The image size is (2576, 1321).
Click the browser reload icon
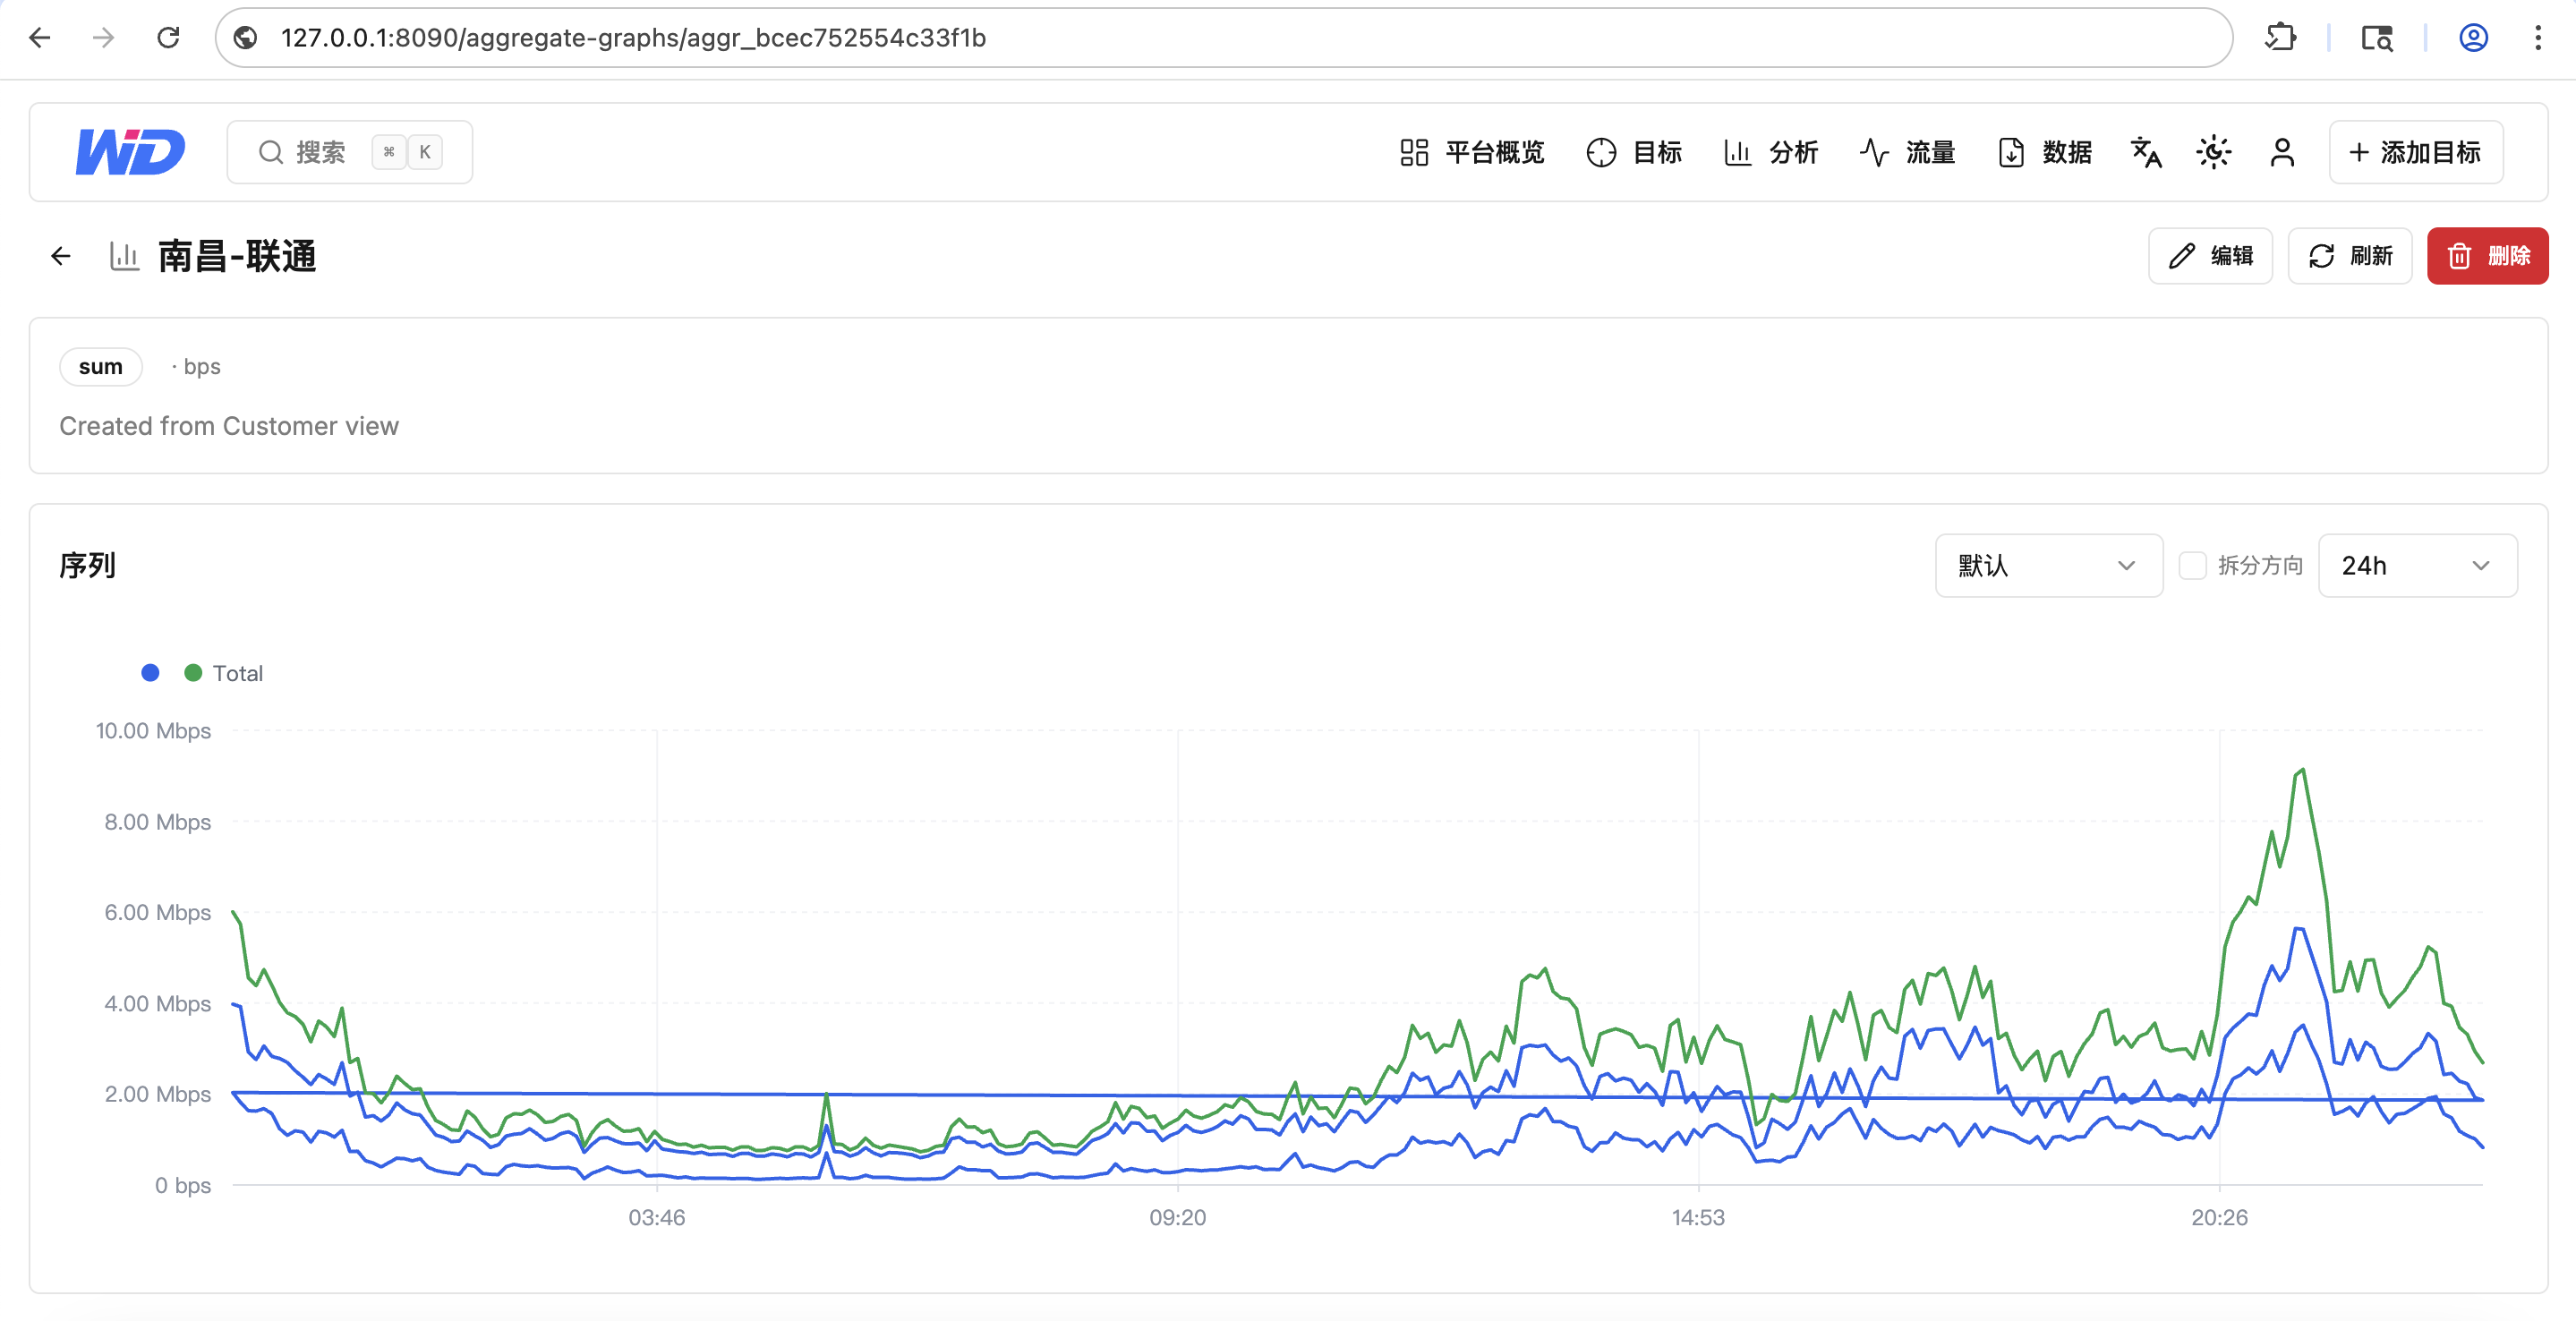click(x=168, y=38)
